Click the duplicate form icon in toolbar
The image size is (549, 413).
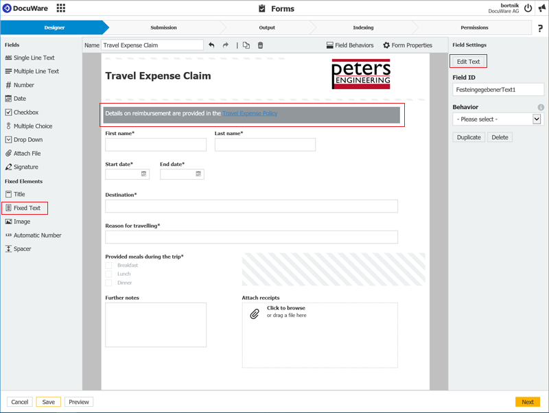[x=246, y=45]
